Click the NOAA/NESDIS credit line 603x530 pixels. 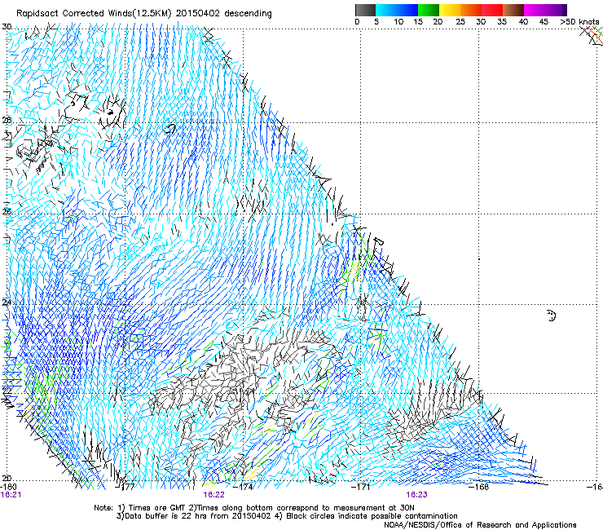pos(480,525)
